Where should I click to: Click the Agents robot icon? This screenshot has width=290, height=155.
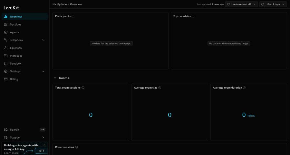6,32
